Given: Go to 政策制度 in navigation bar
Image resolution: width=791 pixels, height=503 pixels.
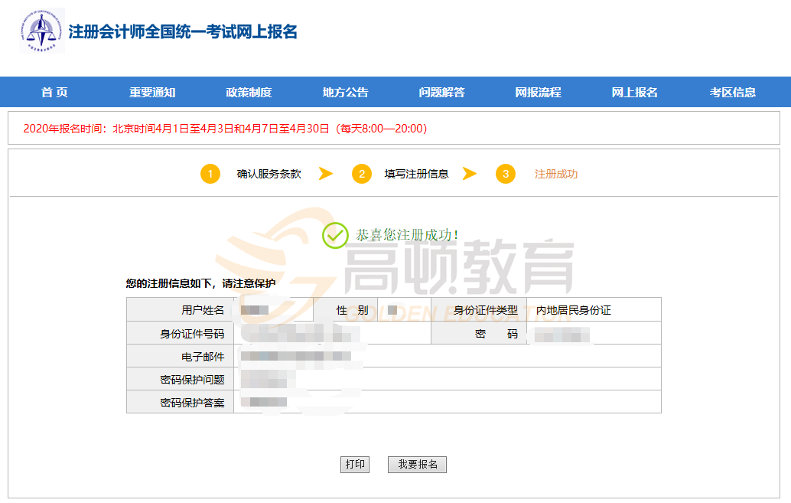Looking at the screenshot, I should point(249,92).
